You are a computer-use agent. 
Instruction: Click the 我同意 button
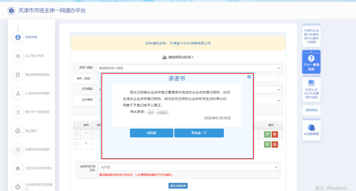[152, 133]
